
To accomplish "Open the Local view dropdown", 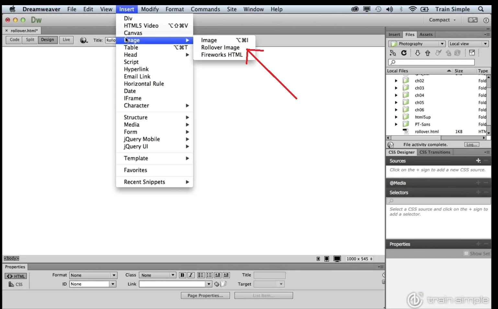I will (468, 44).
